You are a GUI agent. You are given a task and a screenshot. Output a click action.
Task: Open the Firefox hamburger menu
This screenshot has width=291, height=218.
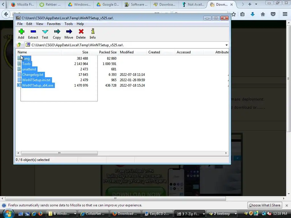coord(285,14)
